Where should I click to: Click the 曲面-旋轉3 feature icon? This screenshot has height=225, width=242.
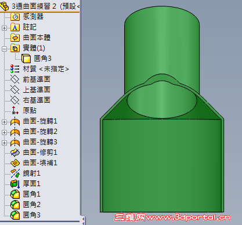tap(15, 143)
